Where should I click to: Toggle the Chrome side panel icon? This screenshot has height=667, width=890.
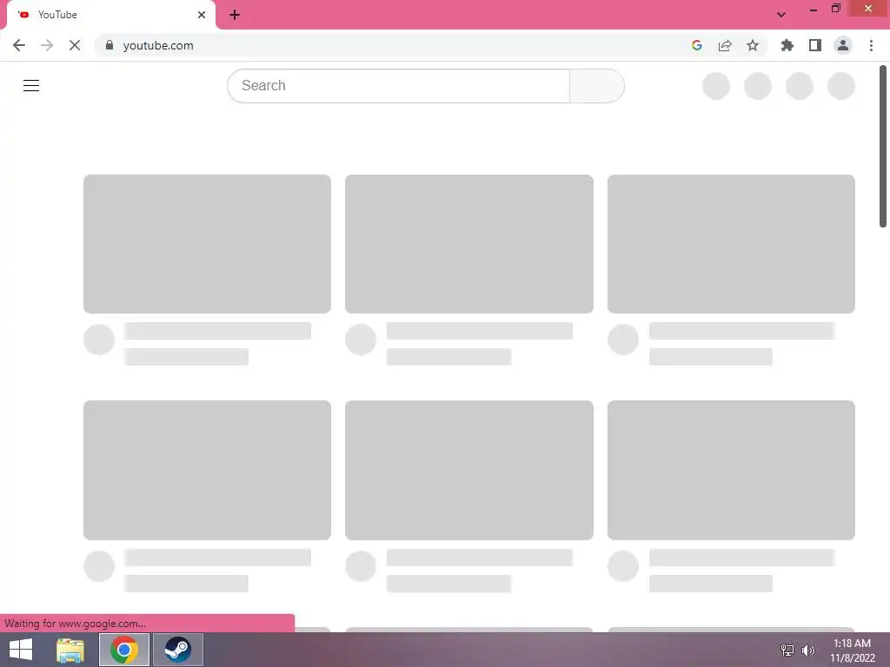[815, 45]
